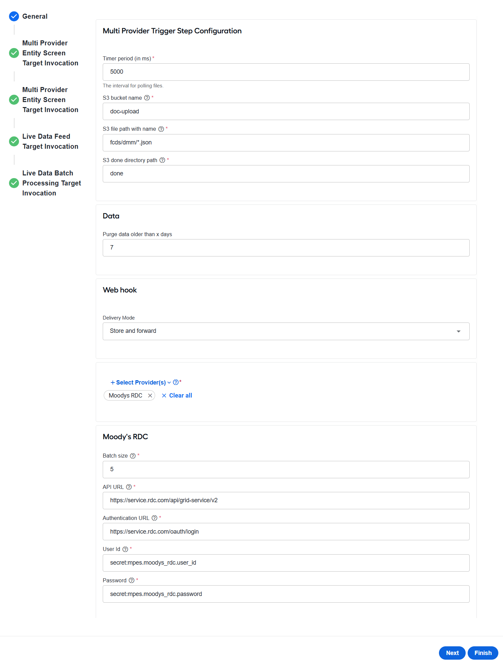Remove the Moodys RDC provider chip

(x=150, y=396)
